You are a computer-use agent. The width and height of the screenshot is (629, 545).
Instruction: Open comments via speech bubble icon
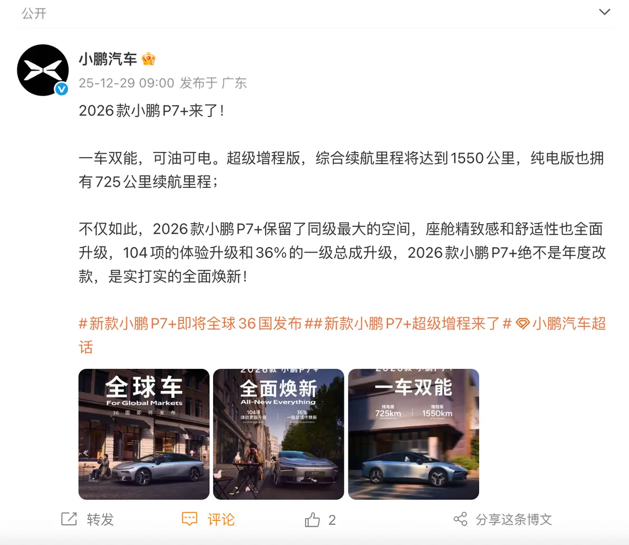click(190, 519)
